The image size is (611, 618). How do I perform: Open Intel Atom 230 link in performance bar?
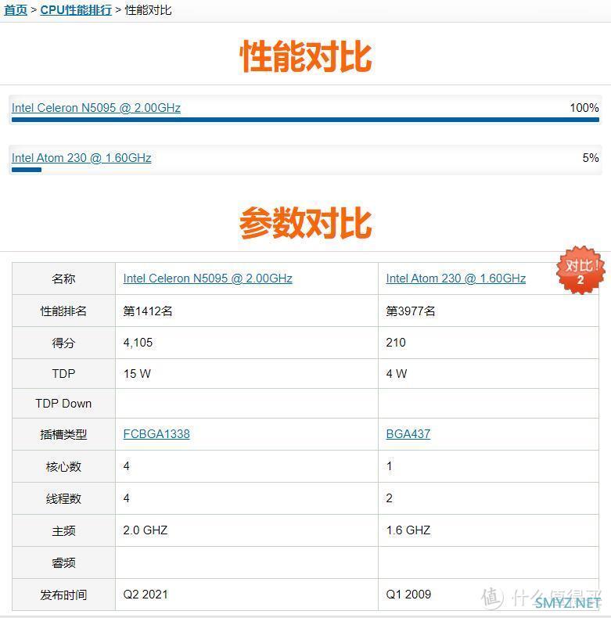[x=81, y=158]
